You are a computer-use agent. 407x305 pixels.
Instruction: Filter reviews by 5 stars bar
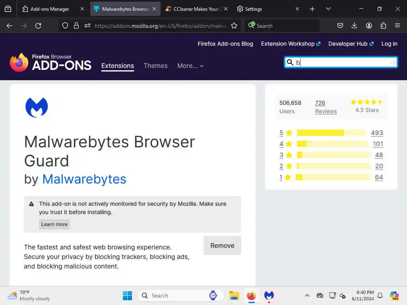(331, 133)
